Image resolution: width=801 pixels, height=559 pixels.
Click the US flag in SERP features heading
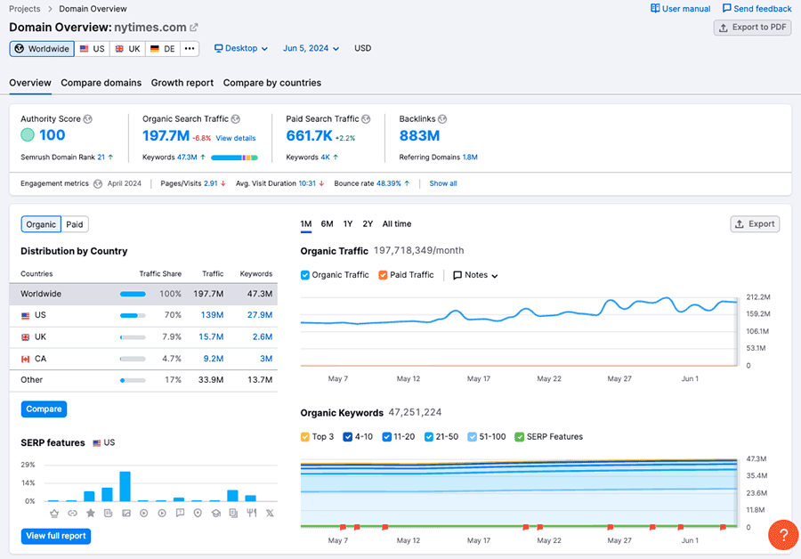[x=96, y=443]
